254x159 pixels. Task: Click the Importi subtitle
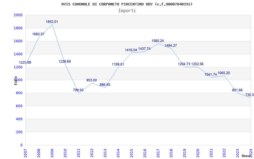(127, 11)
